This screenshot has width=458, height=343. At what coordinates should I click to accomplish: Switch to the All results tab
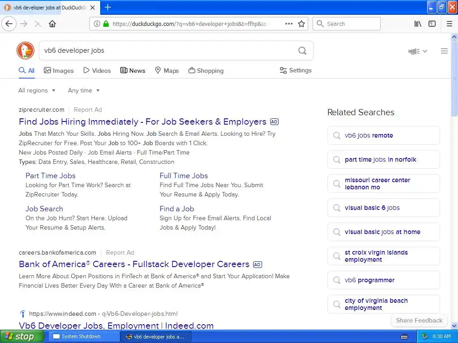[26, 71]
